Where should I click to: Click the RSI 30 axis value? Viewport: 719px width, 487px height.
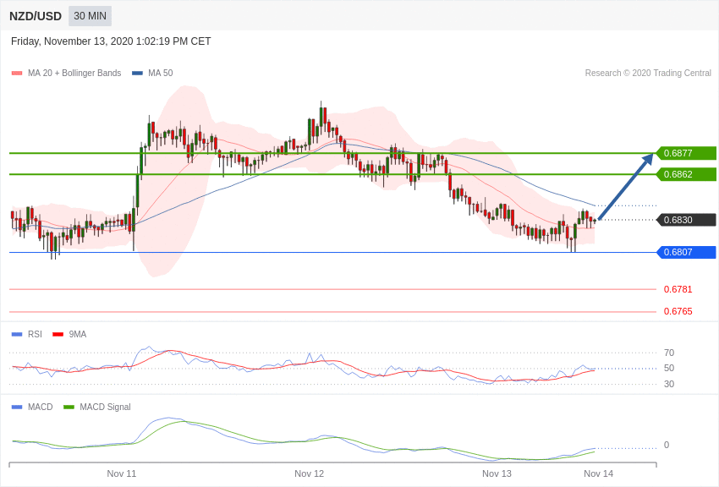coord(669,384)
